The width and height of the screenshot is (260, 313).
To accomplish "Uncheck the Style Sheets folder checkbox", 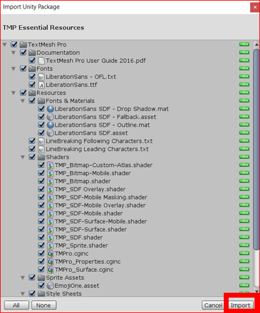I will (x=32, y=293).
